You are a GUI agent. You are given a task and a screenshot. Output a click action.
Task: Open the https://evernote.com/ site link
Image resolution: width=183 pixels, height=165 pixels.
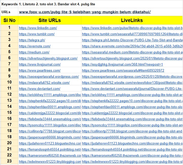35,46
